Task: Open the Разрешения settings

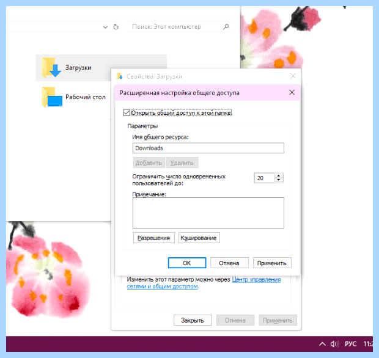Action: [x=153, y=238]
